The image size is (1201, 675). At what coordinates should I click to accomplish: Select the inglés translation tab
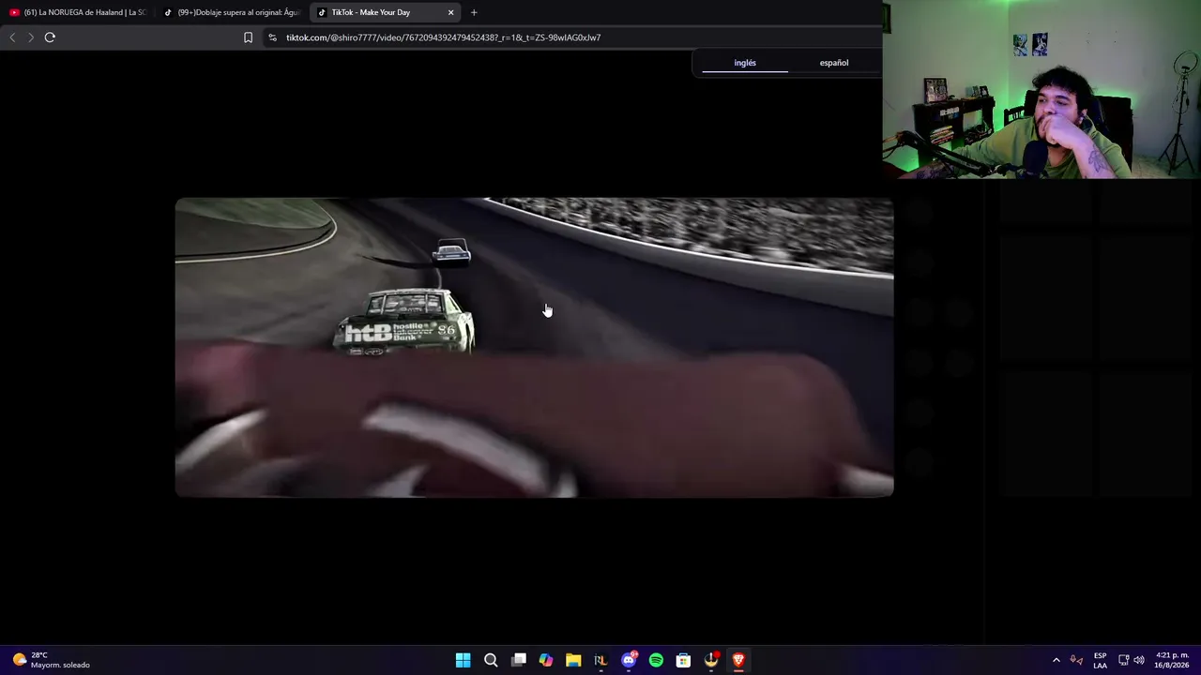(745, 63)
